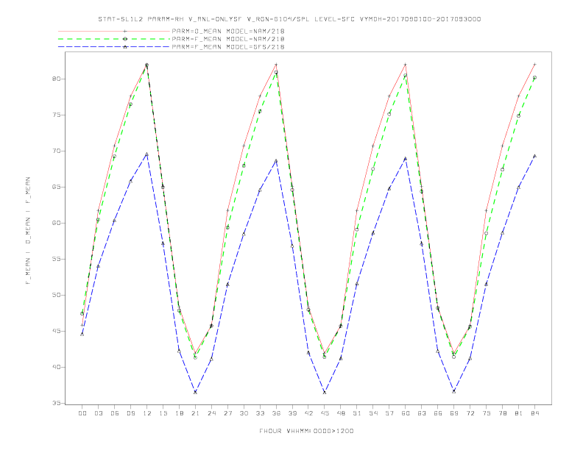Screen dimensions: 583x450
Task: Click blue GFS triangle marker at hour 00
Action: pyautogui.click(x=82, y=334)
